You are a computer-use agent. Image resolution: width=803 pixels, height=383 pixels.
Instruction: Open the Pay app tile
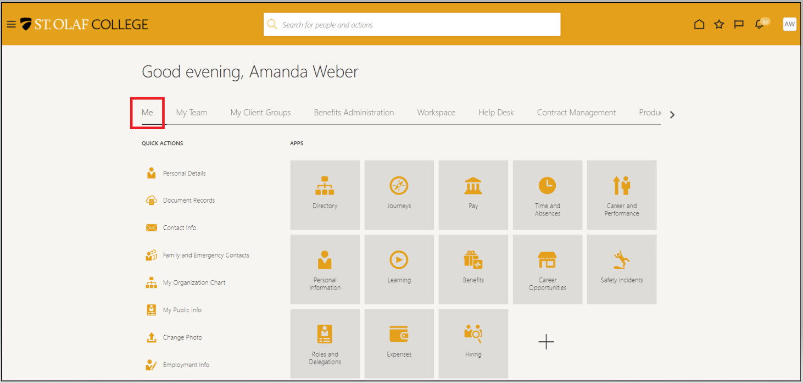pos(473,195)
